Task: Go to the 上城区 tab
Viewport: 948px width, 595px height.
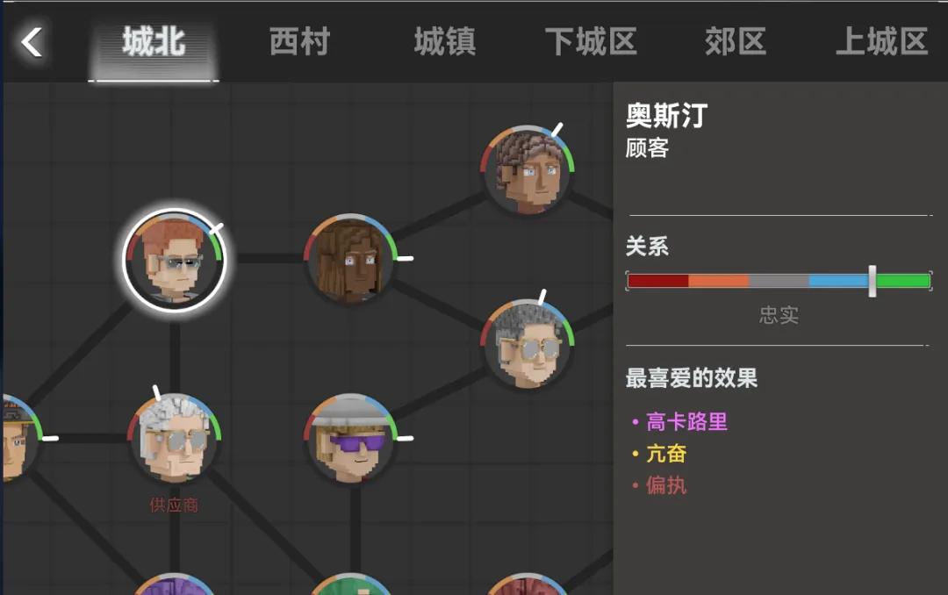Action: (x=881, y=42)
